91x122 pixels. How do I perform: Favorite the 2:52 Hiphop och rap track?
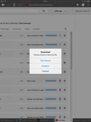(65, 99)
